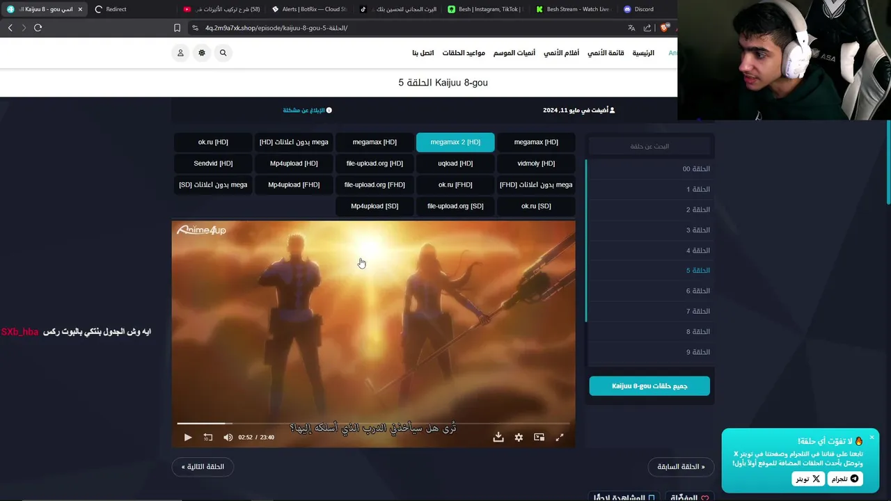Select the ok.ru [FHD] server
This screenshot has width=891, height=501.
coord(455,185)
